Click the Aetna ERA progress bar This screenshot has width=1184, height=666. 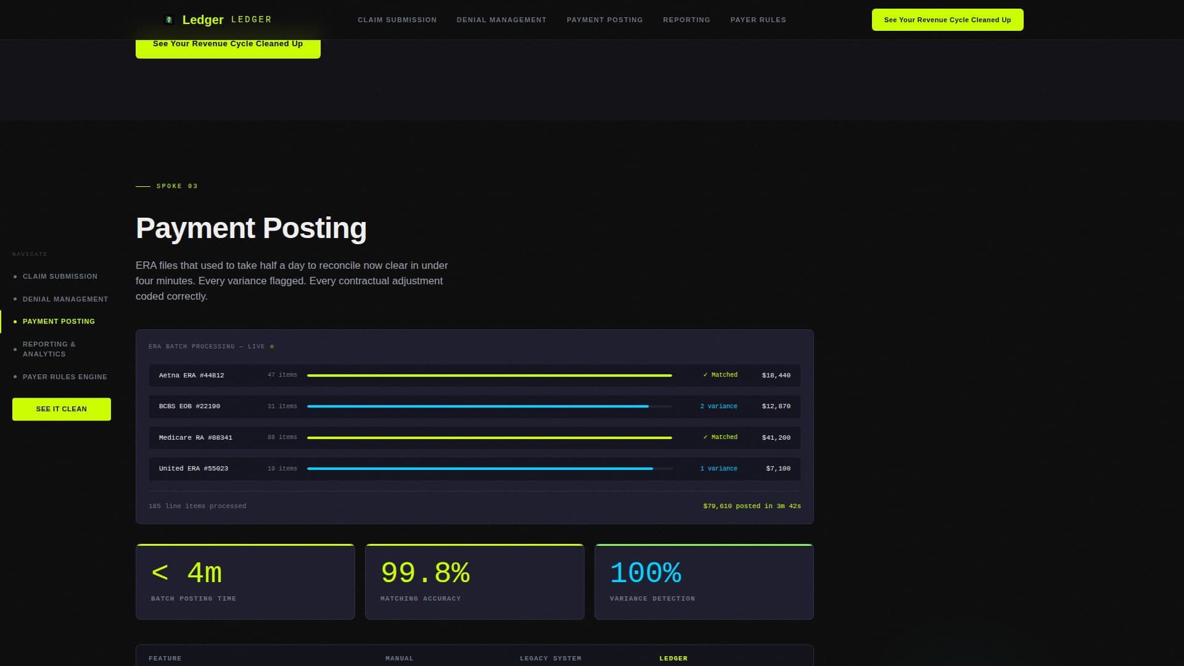click(x=490, y=375)
